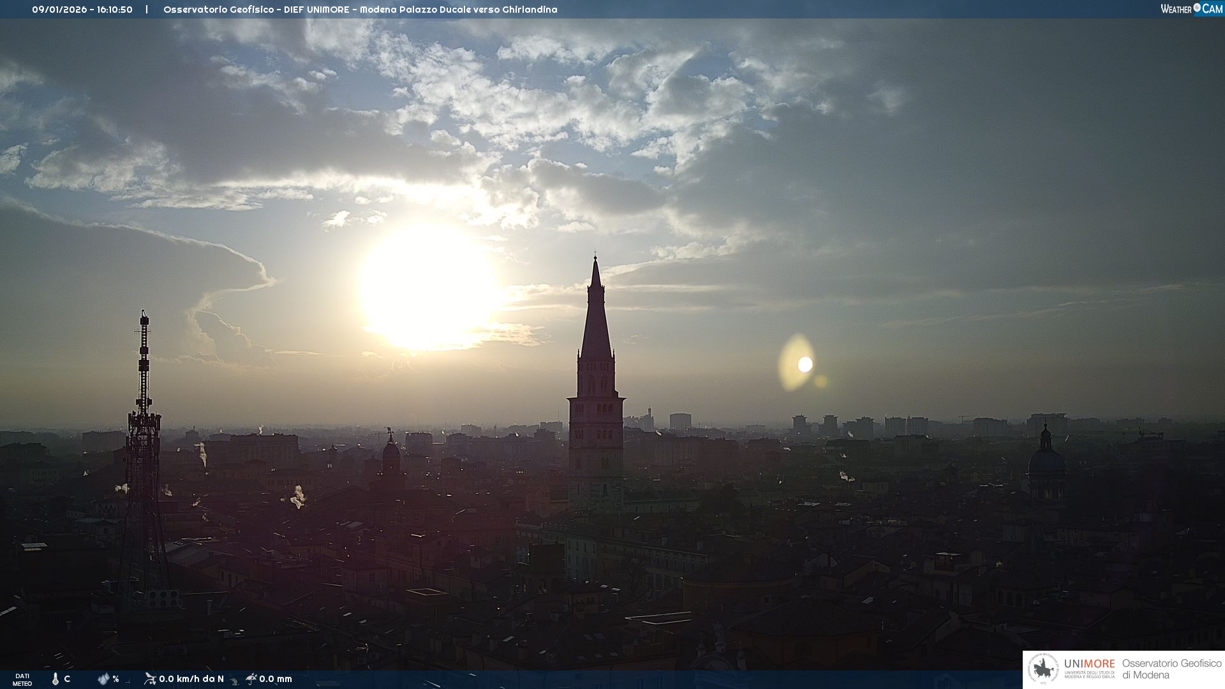Click the 16:10:50 time stamp
The image size is (1225, 689).
115,10
